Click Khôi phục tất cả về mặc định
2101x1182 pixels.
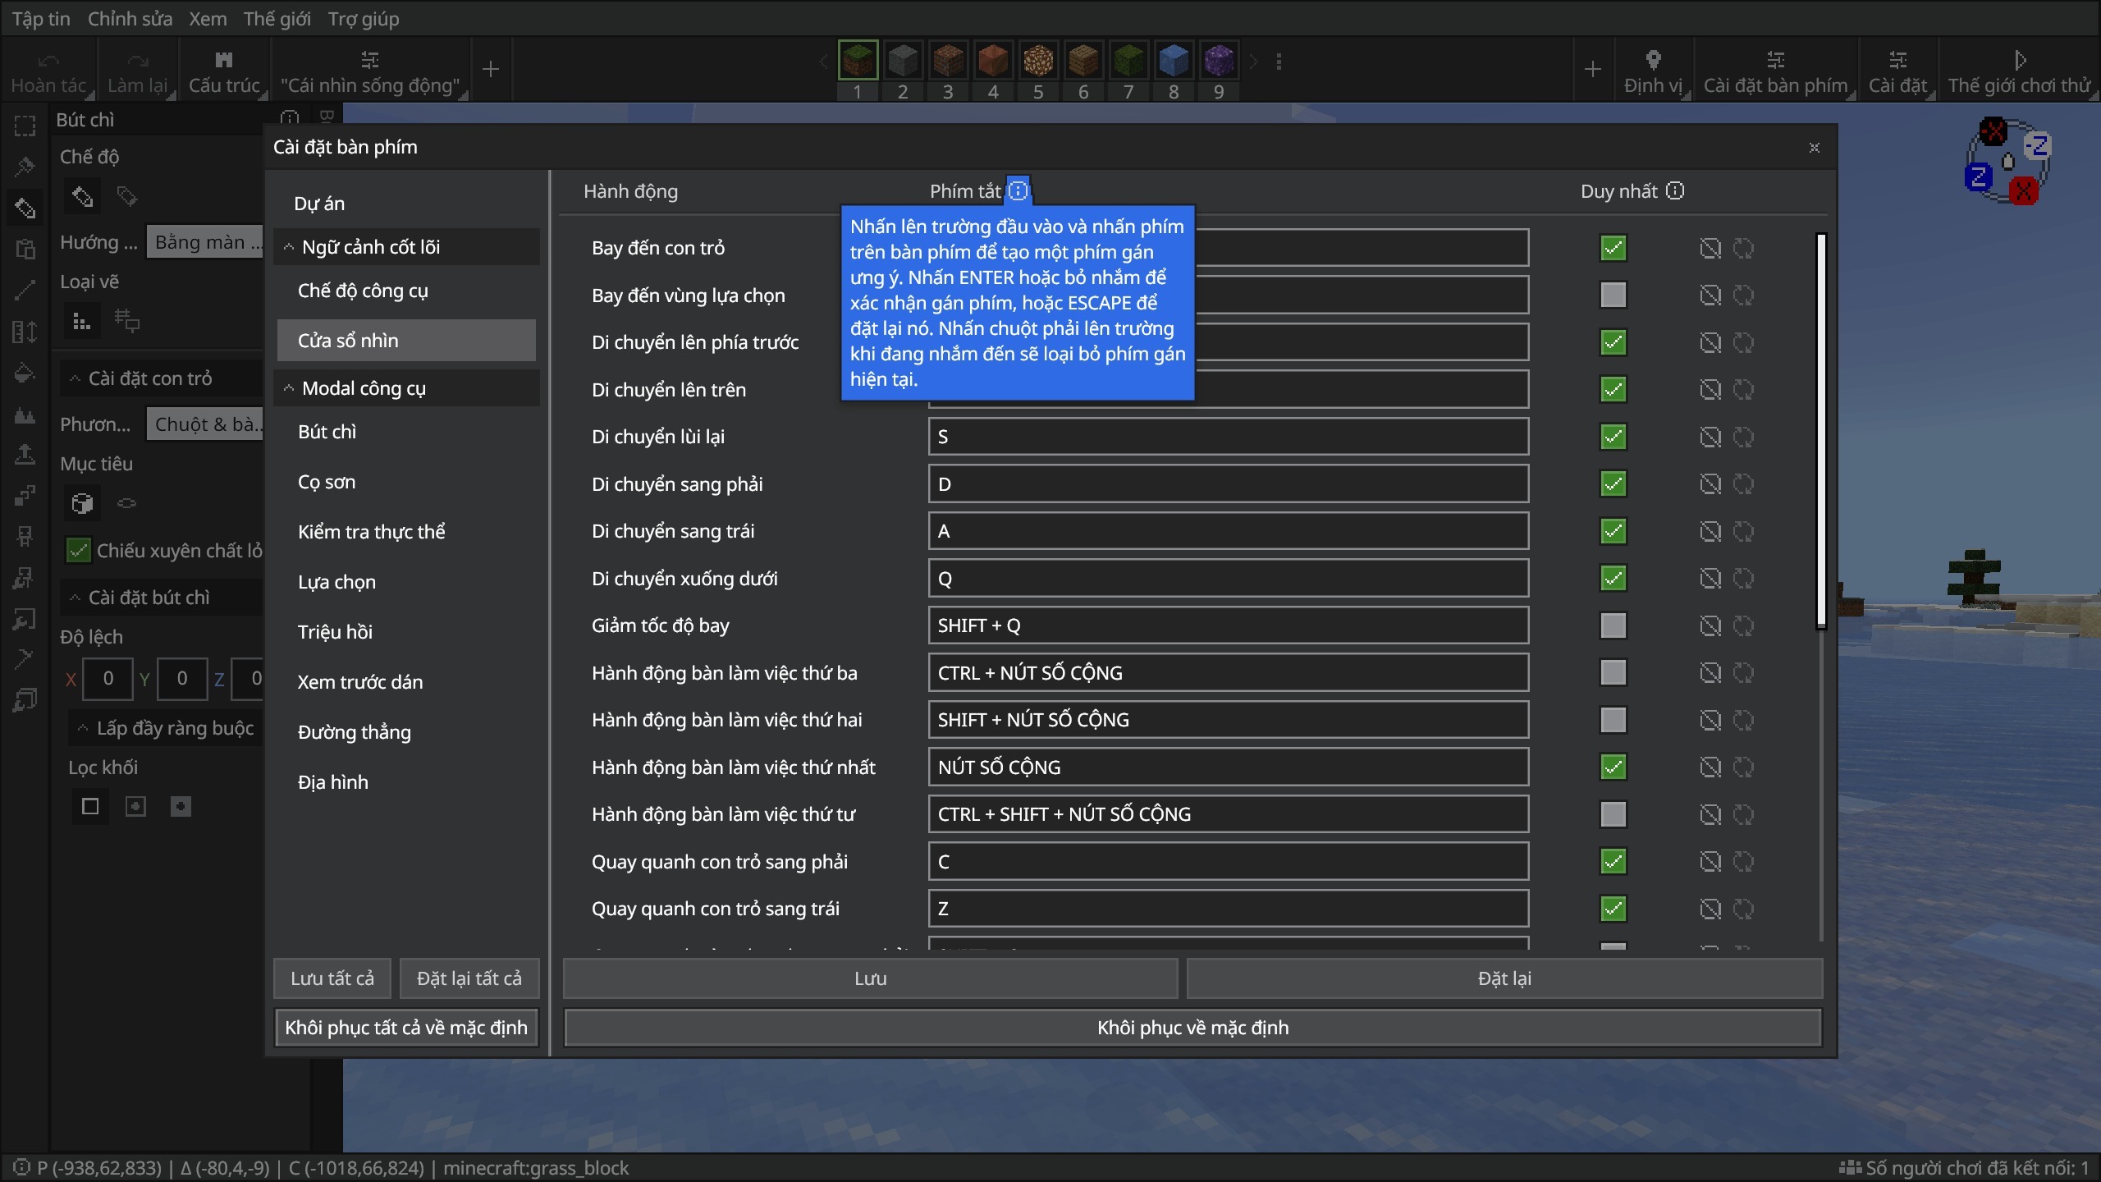click(406, 1028)
